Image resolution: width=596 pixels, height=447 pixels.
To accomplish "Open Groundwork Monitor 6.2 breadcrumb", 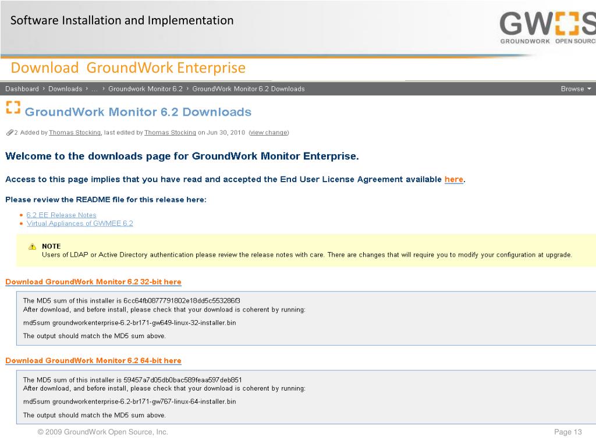I will pos(145,88).
